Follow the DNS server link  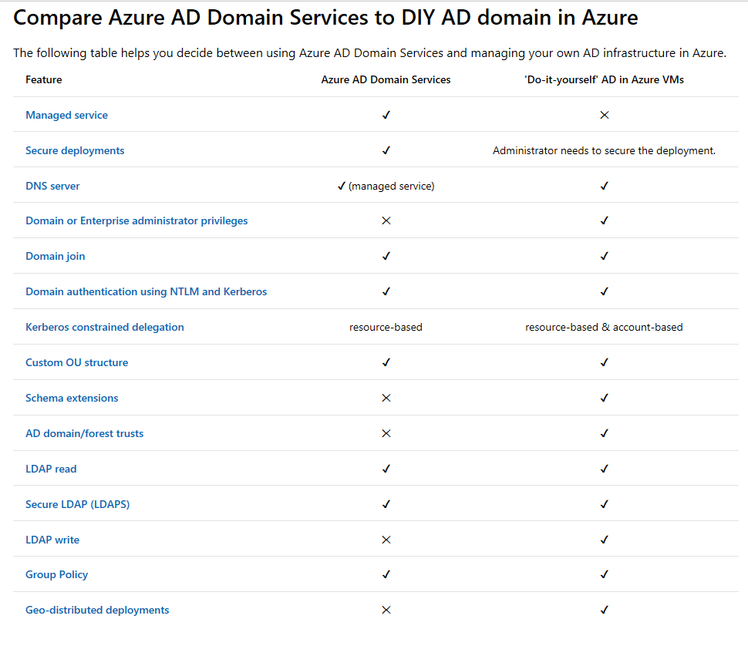(x=52, y=186)
